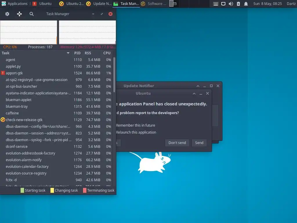Click Send in the Ubuntu dialog

pos(199,143)
